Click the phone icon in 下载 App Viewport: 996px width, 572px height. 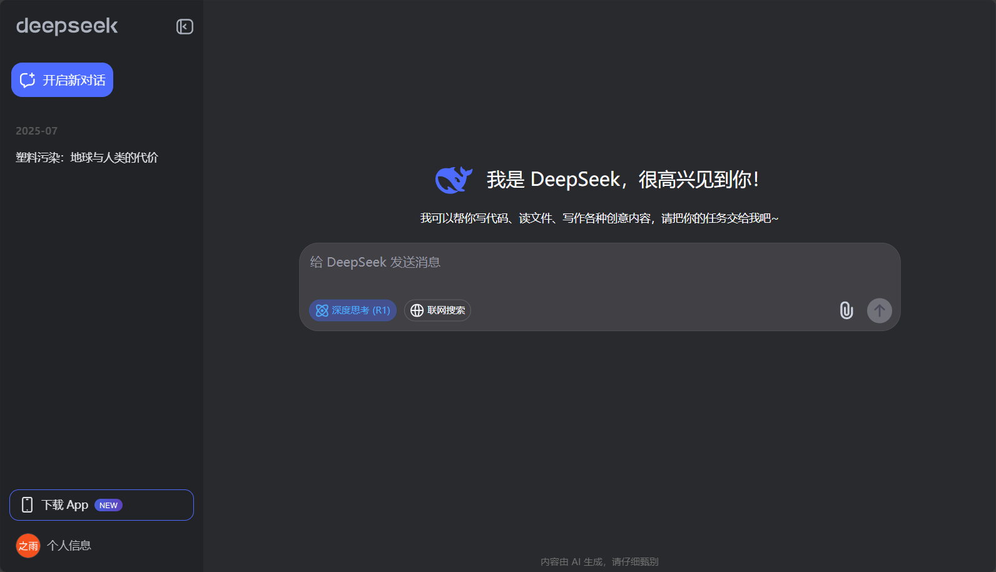(x=27, y=505)
